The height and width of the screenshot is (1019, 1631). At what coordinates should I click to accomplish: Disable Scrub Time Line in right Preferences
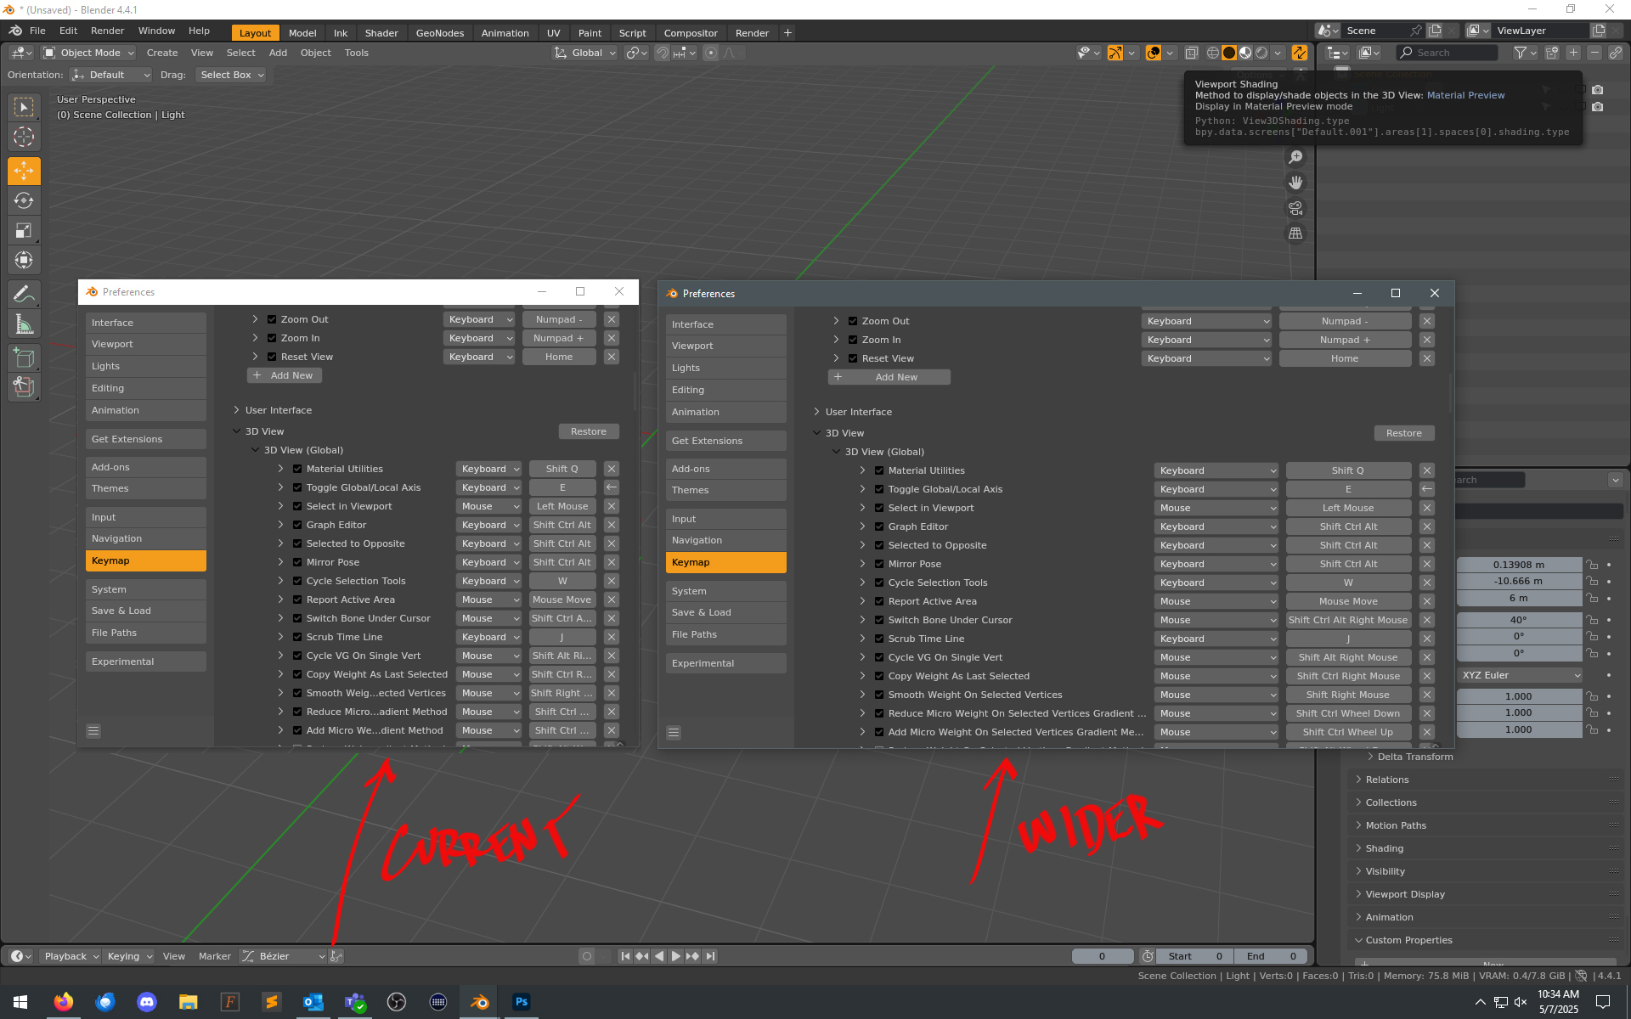pyautogui.click(x=879, y=639)
